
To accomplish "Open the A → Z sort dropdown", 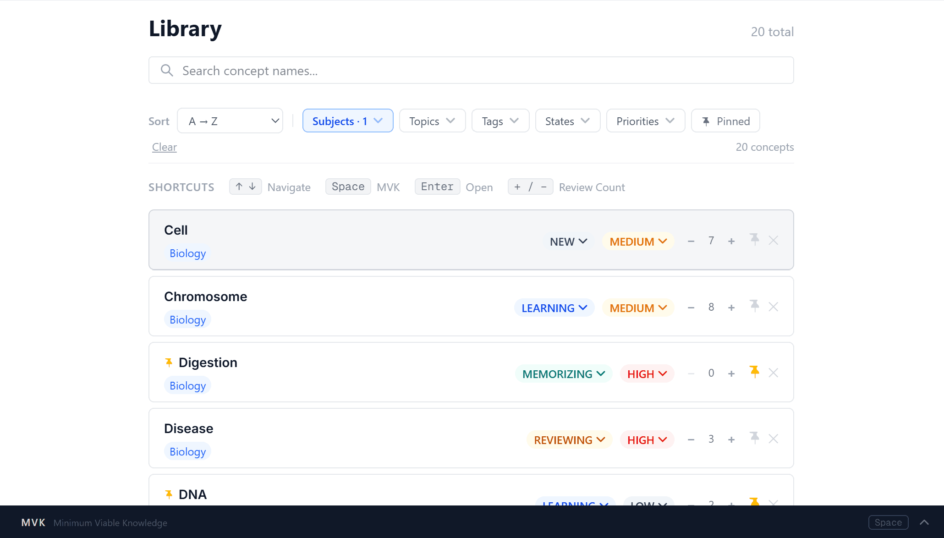I will tap(230, 121).
